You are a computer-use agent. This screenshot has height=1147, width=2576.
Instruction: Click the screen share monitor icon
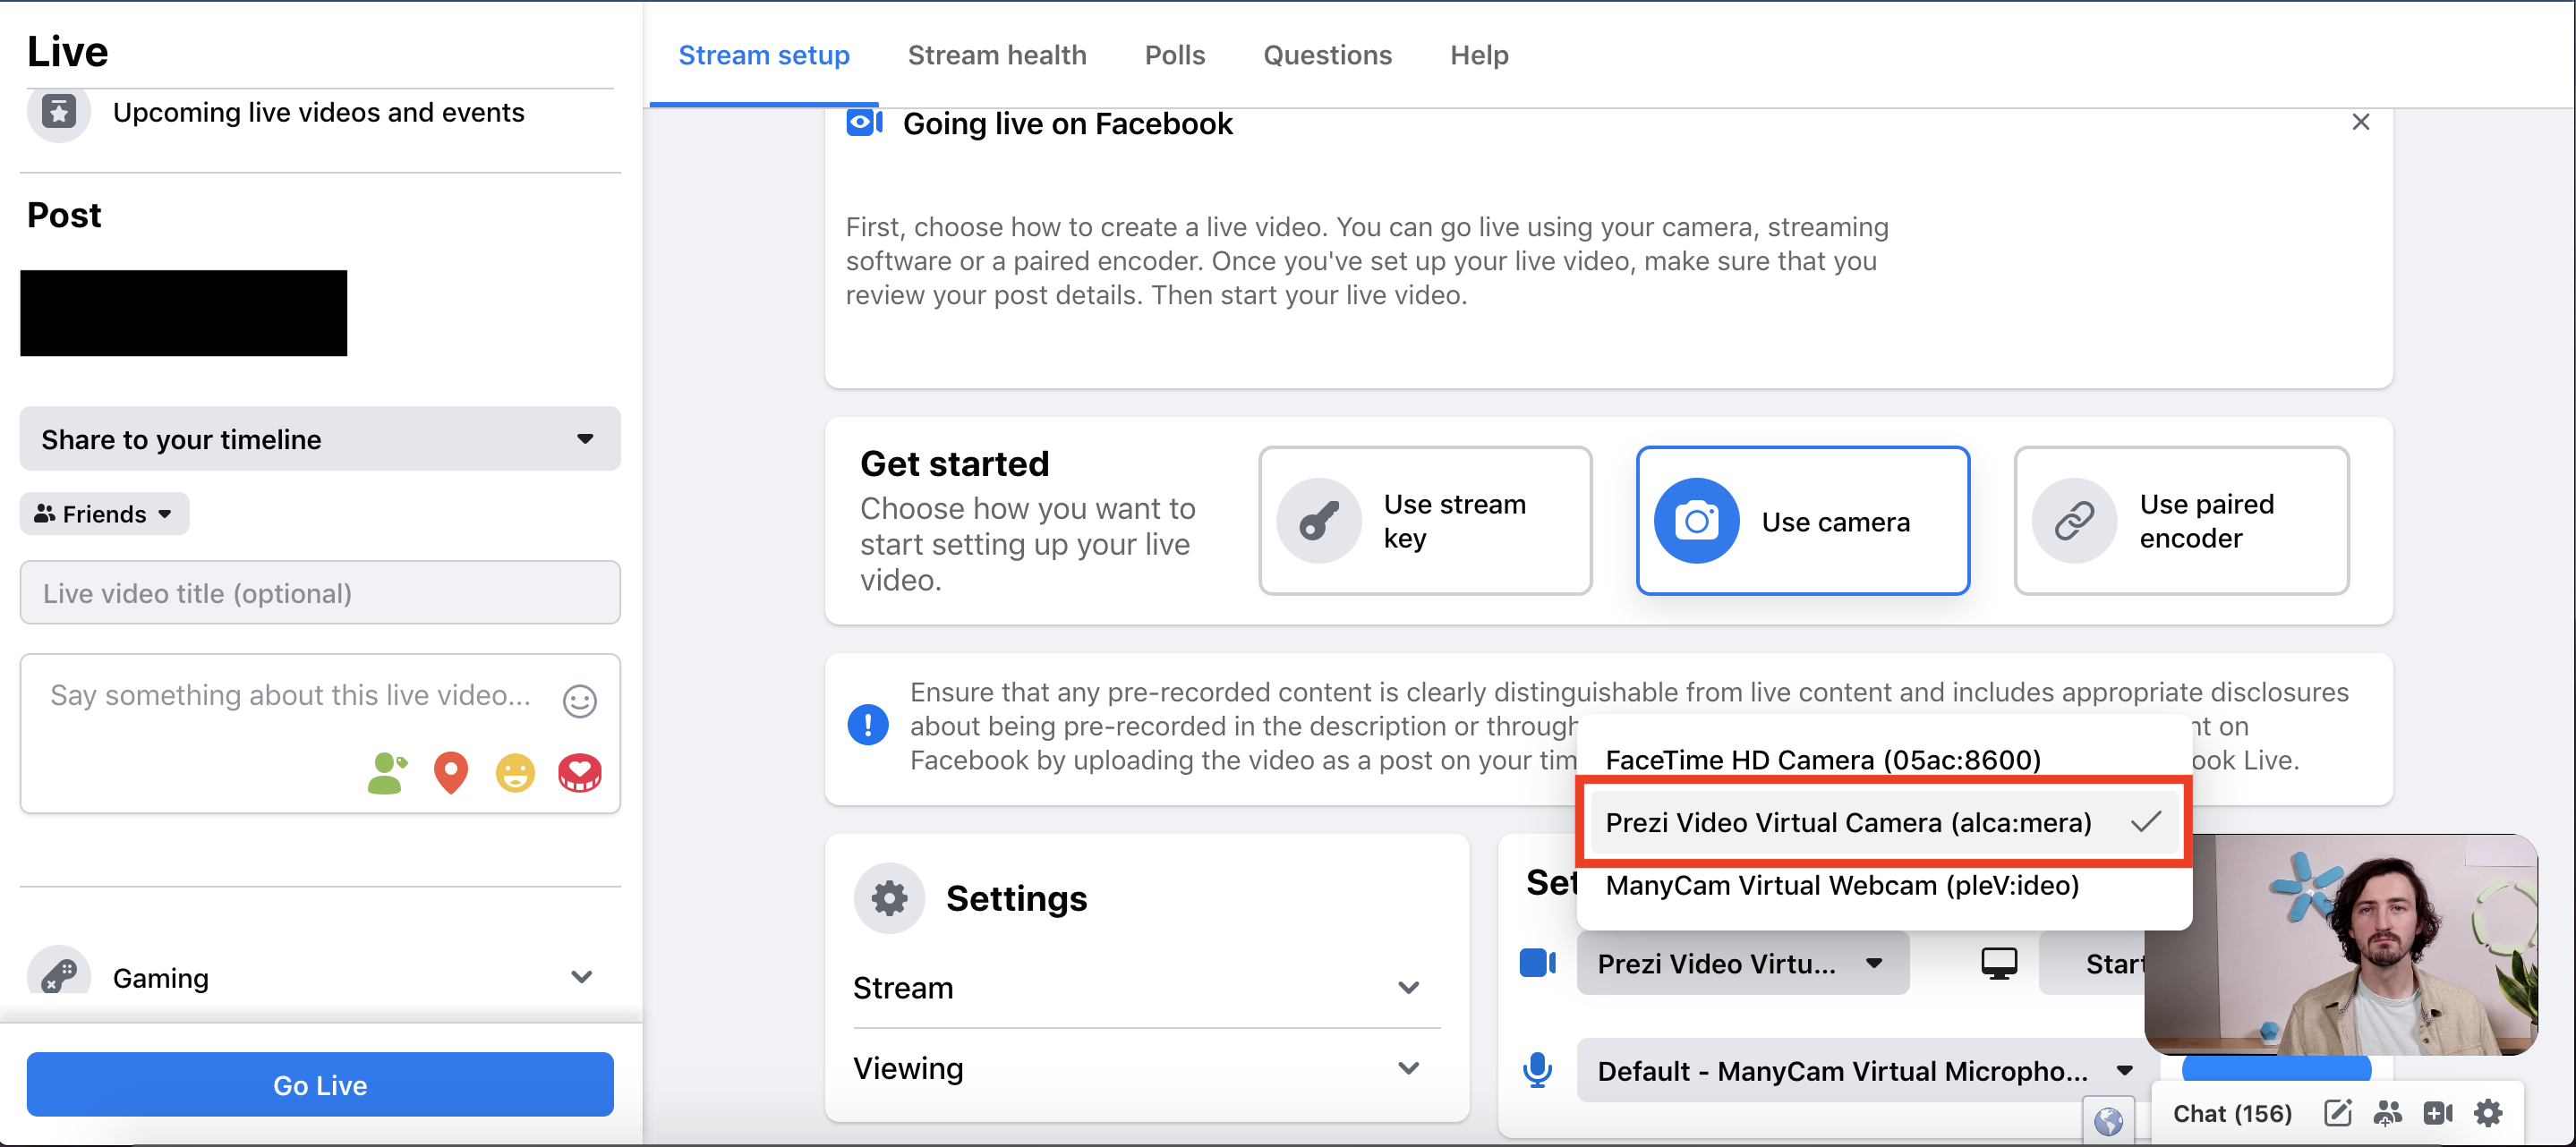click(x=1998, y=963)
